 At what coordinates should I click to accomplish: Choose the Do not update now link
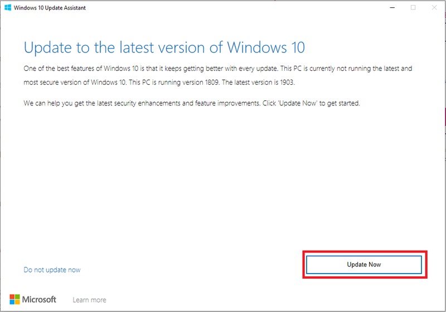click(x=52, y=270)
